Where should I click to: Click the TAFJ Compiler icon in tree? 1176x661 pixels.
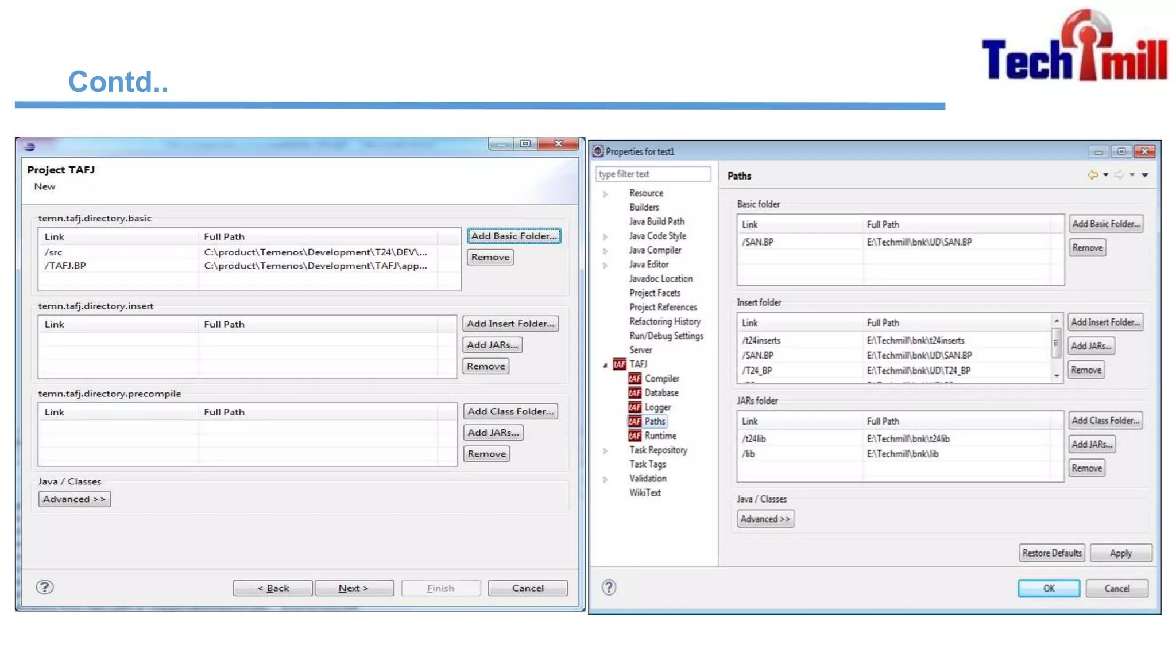point(635,379)
